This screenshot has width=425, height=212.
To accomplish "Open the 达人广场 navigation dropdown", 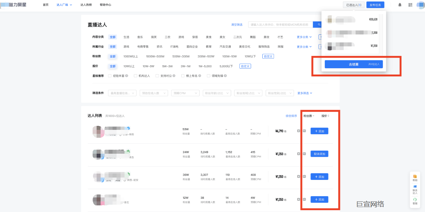I will click(64, 5).
